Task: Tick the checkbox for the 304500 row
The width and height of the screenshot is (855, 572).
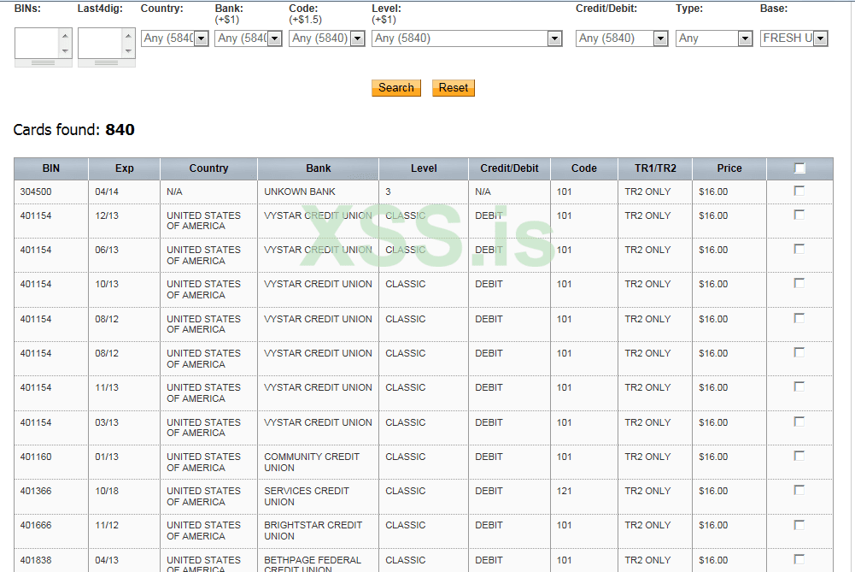Action: [x=799, y=191]
